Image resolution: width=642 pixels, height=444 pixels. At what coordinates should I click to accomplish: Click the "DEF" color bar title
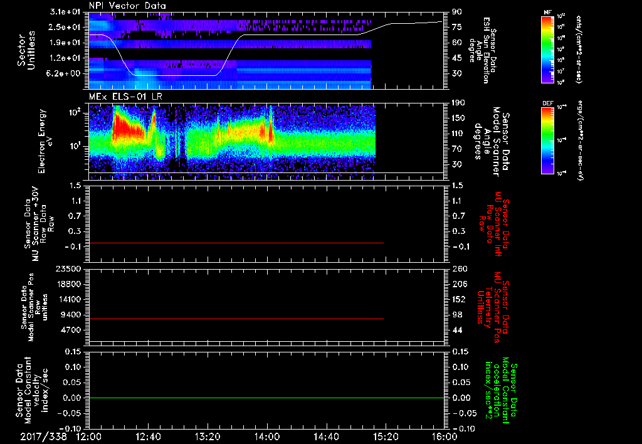[548, 103]
